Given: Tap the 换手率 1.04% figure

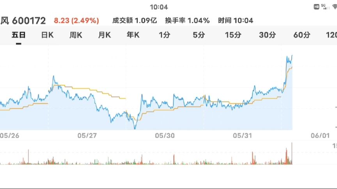Looking at the screenshot, I should 187,21.
